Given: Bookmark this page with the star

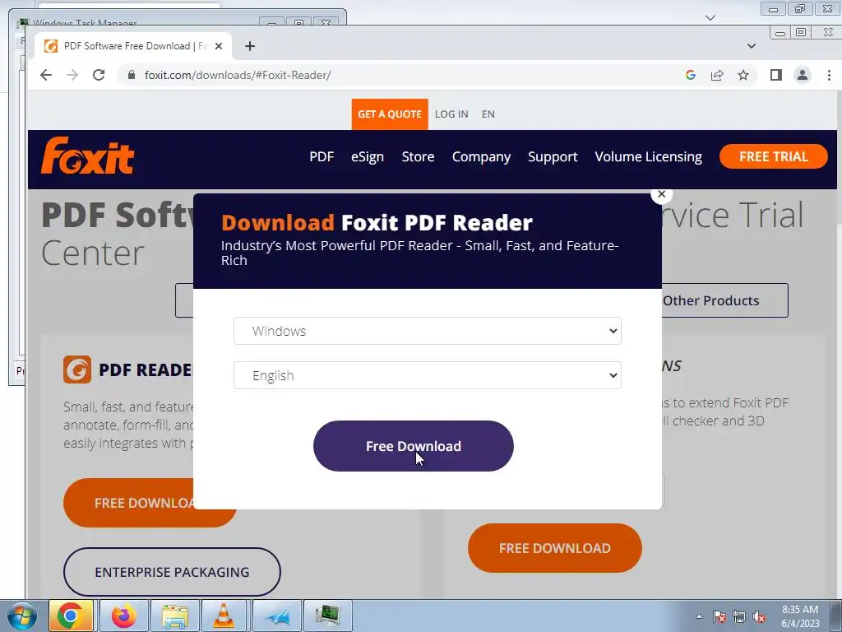Looking at the screenshot, I should point(743,75).
